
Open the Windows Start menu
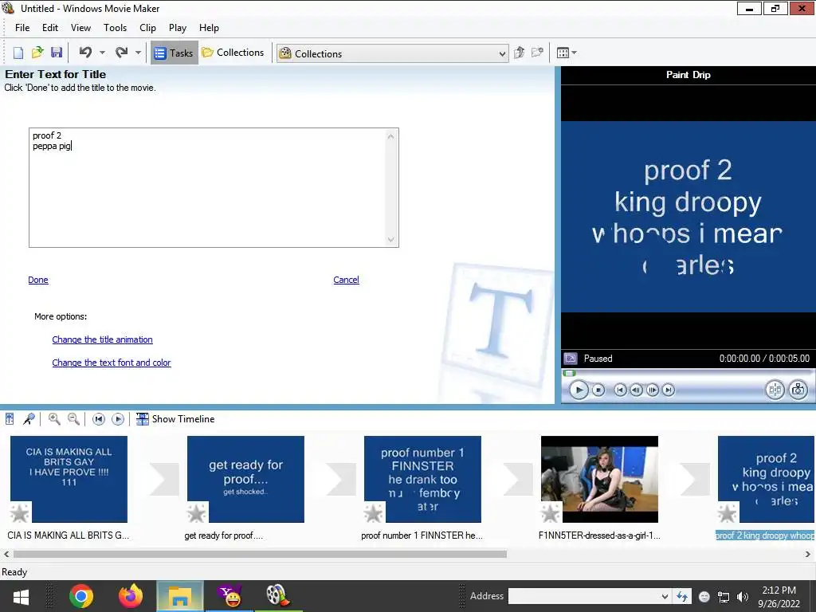[x=21, y=596]
